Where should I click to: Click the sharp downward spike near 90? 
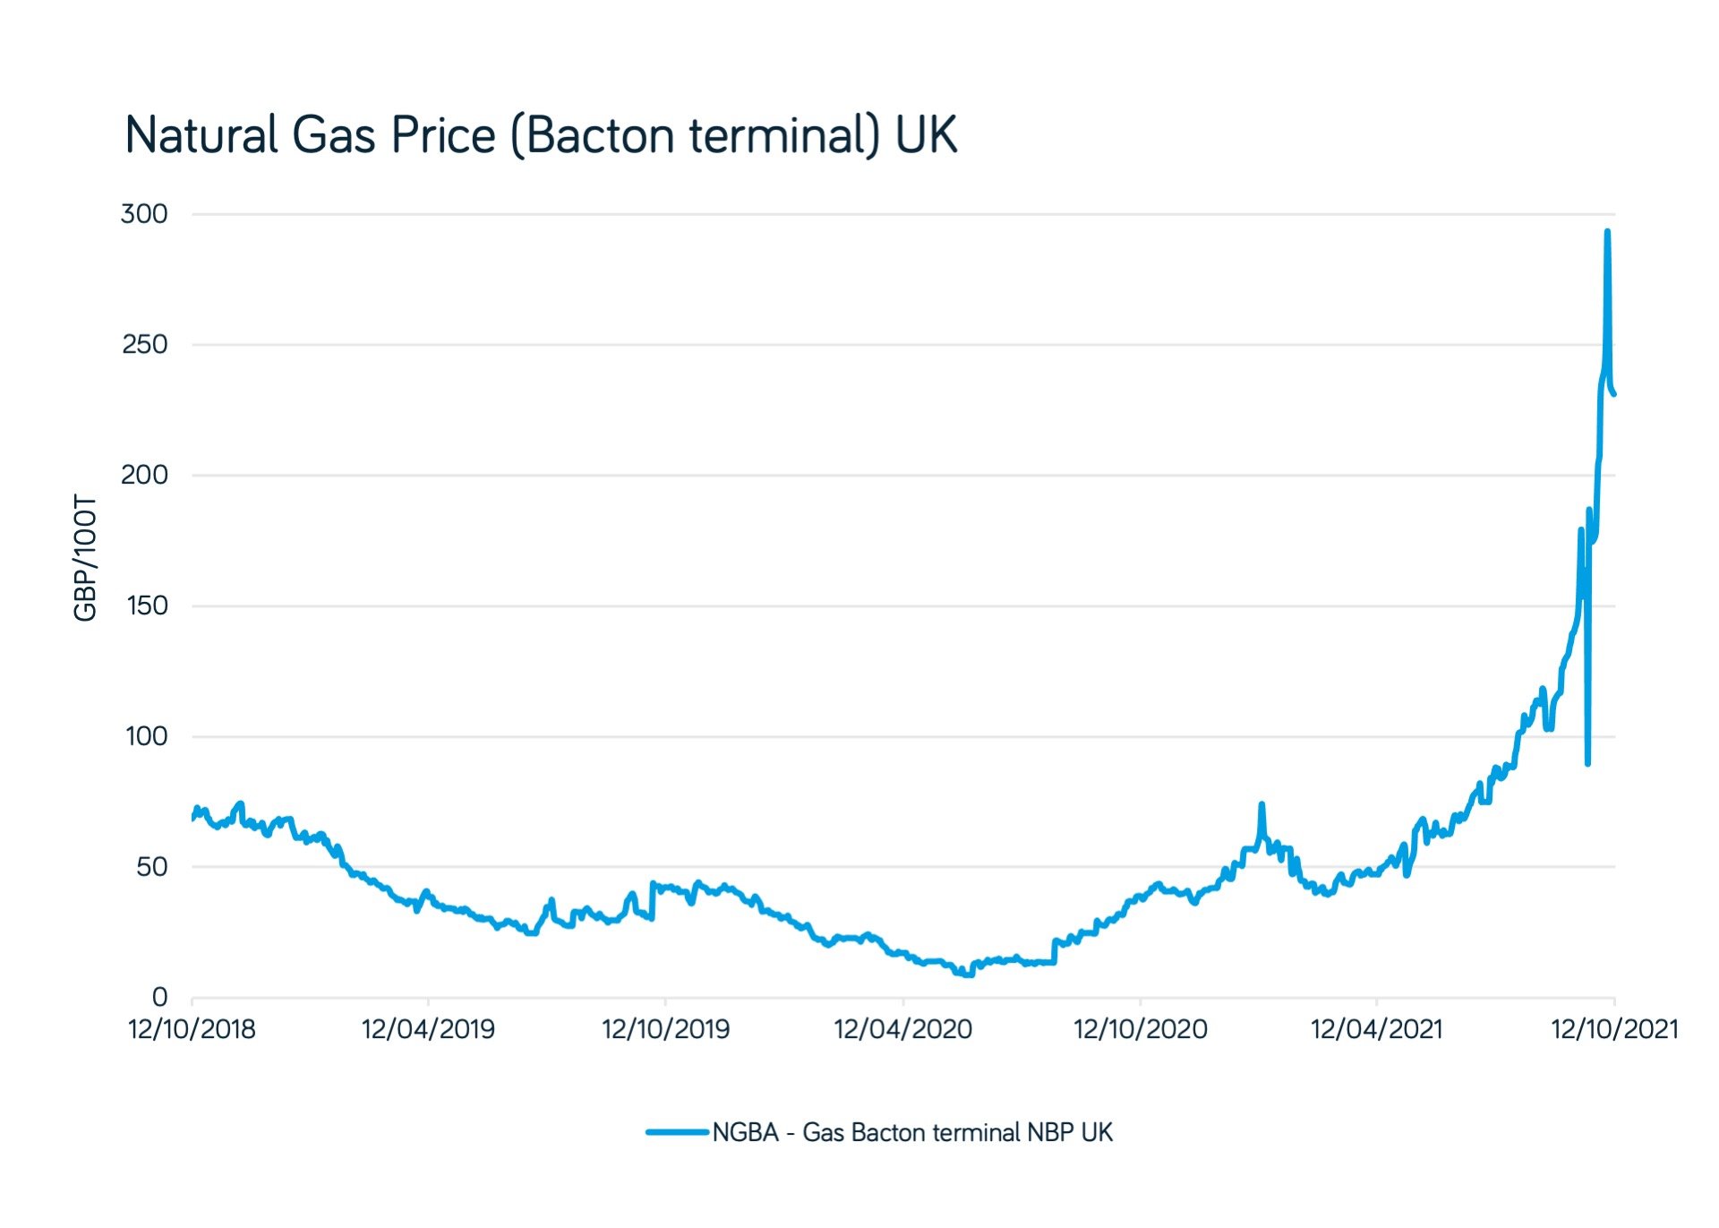coord(1587,762)
